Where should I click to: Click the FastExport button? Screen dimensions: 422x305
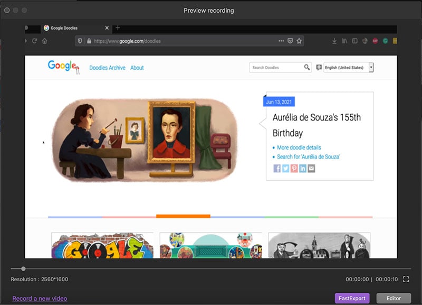tap(352, 298)
